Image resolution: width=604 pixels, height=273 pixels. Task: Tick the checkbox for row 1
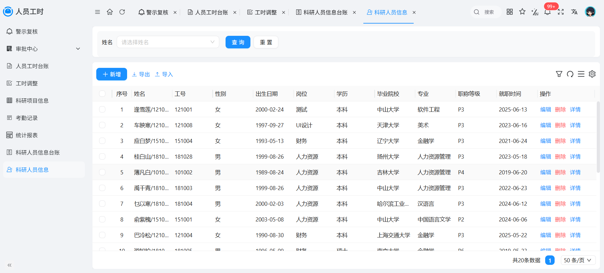102,109
